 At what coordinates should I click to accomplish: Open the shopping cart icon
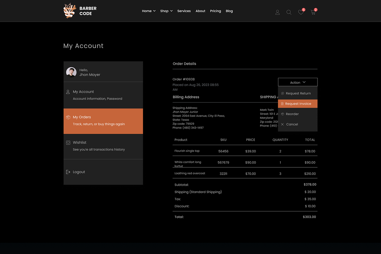point(313,12)
